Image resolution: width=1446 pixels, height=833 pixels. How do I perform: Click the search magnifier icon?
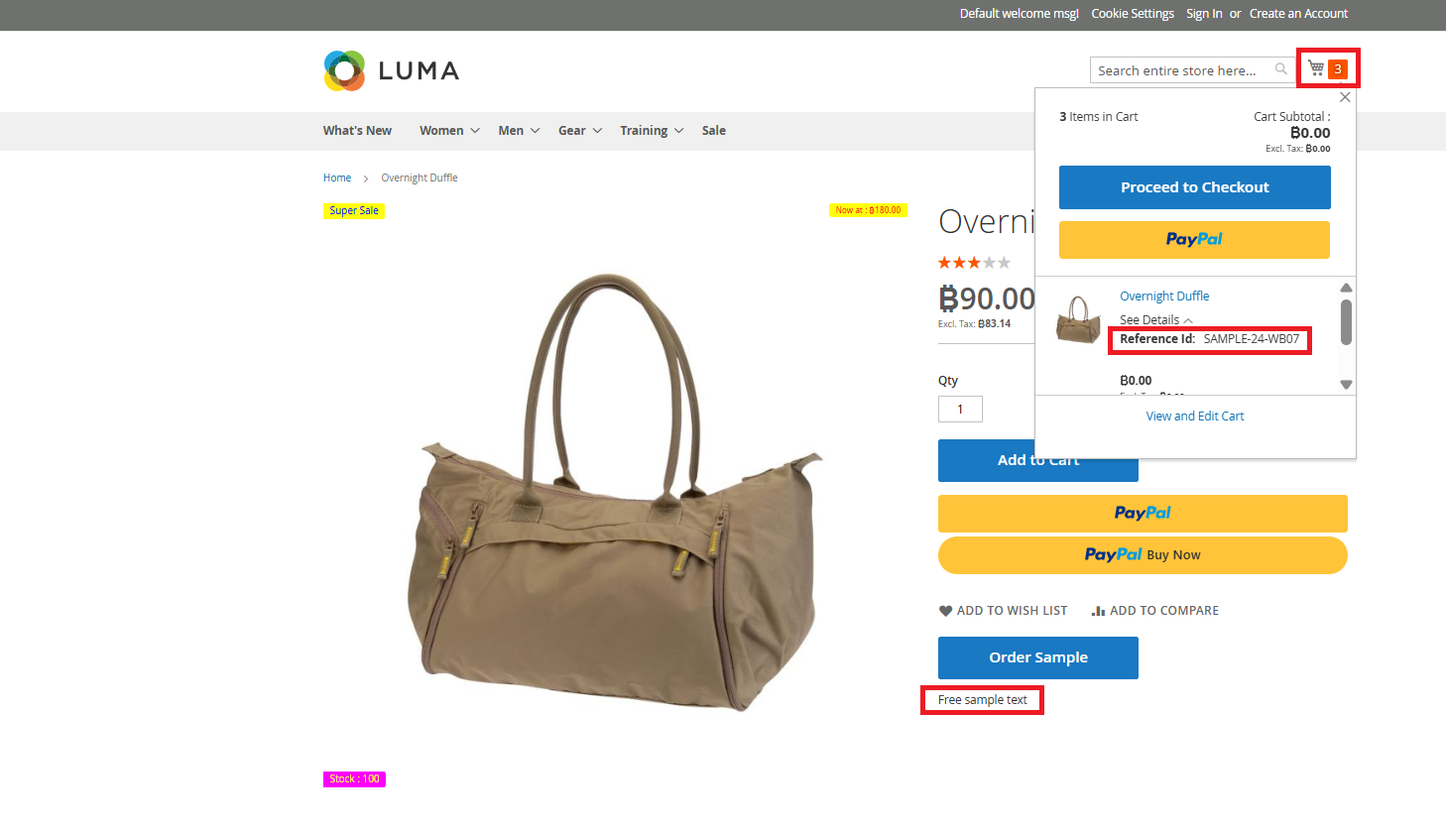click(x=1281, y=69)
